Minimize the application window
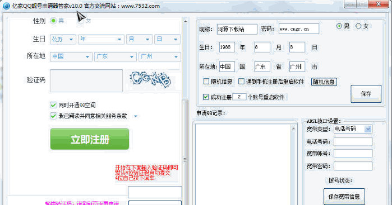The image size is (392, 205). pos(351,4)
